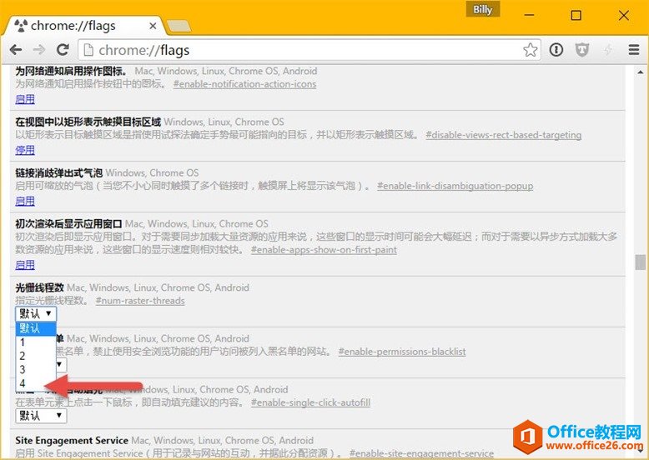649x460 pixels.
Task: Bookmark this page with the star icon
Action: pyautogui.click(x=531, y=50)
